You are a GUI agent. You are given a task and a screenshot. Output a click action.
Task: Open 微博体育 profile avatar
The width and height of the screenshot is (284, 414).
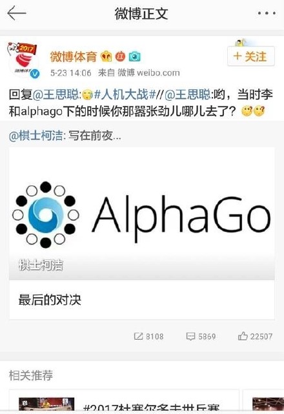(x=24, y=61)
